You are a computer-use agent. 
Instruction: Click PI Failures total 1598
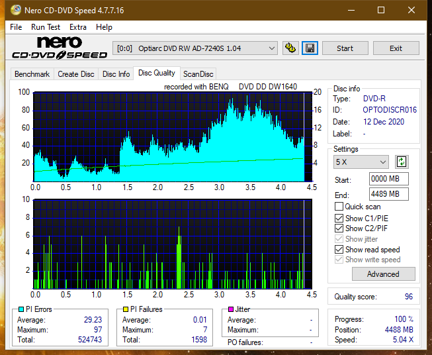pyautogui.click(x=199, y=340)
